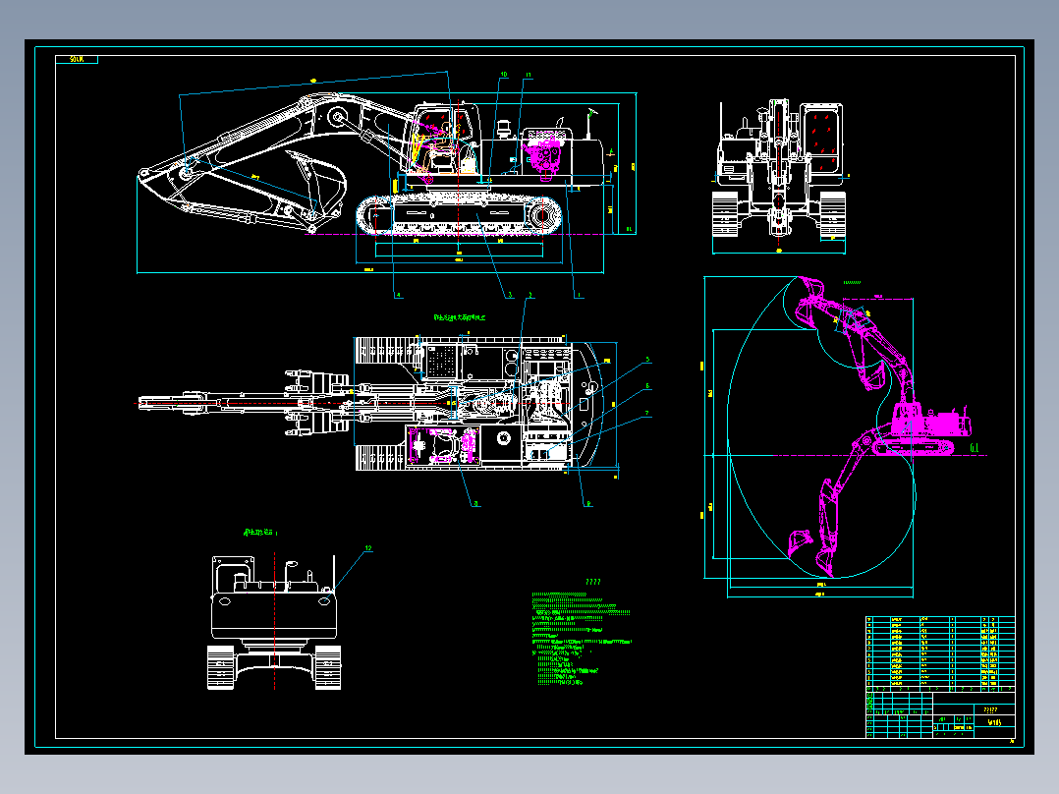Click the title block at bottom right
1059x794 pixels.
pyautogui.click(x=940, y=714)
